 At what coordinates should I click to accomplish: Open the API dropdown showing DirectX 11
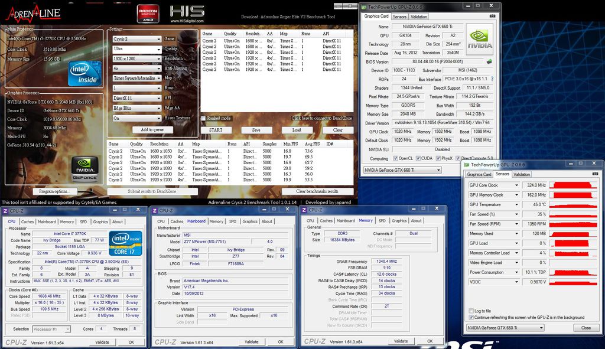click(x=136, y=99)
